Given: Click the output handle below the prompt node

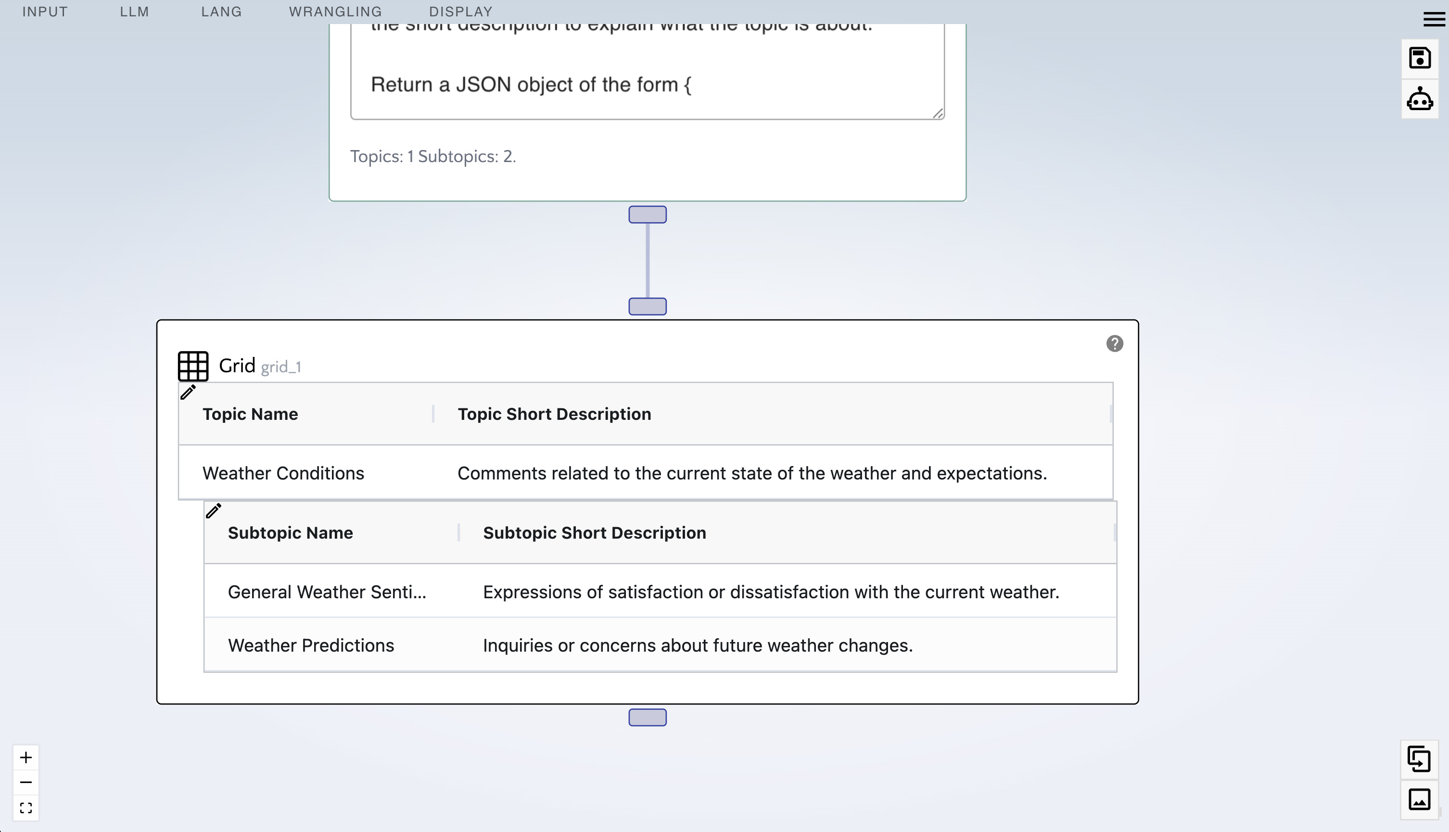Looking at the screenshot, I should point(647,214).
